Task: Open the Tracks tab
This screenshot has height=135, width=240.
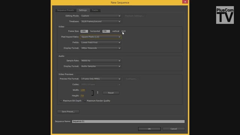Action: tap(95, 10)
